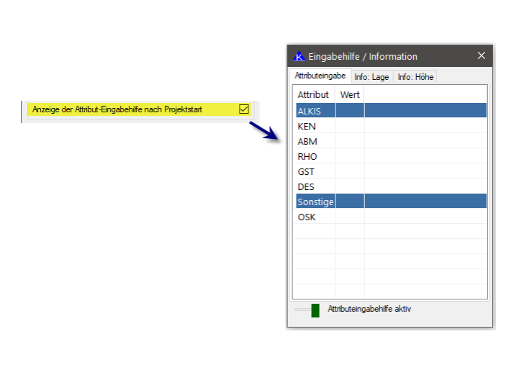Close the Eingabehilfe / Information window
The image size is (519, 388).
[482, 55]
